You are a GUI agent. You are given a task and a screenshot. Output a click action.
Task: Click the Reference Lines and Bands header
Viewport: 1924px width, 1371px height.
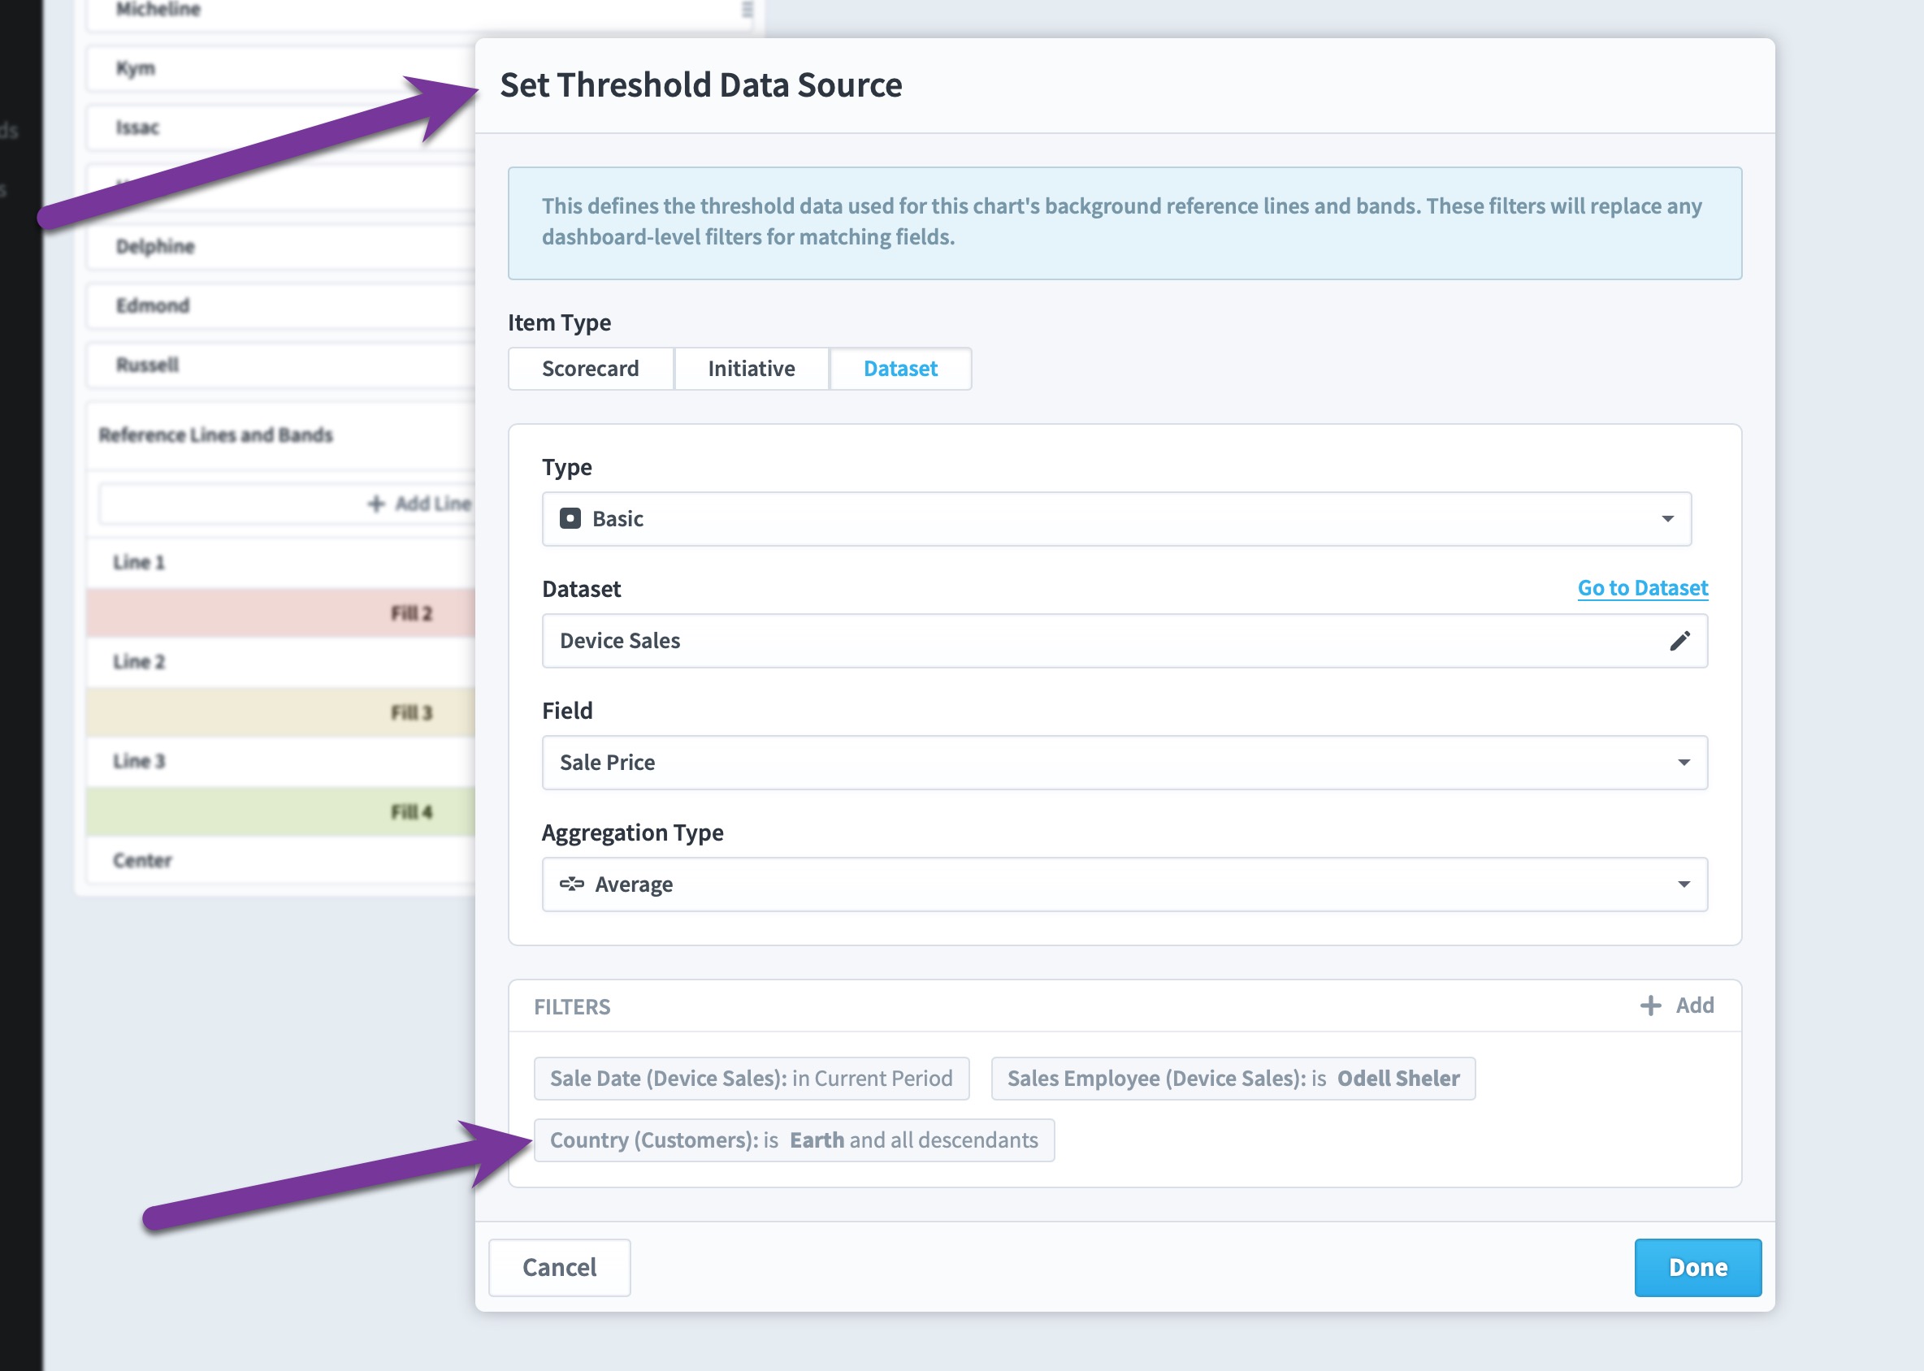tap(216, 435)
